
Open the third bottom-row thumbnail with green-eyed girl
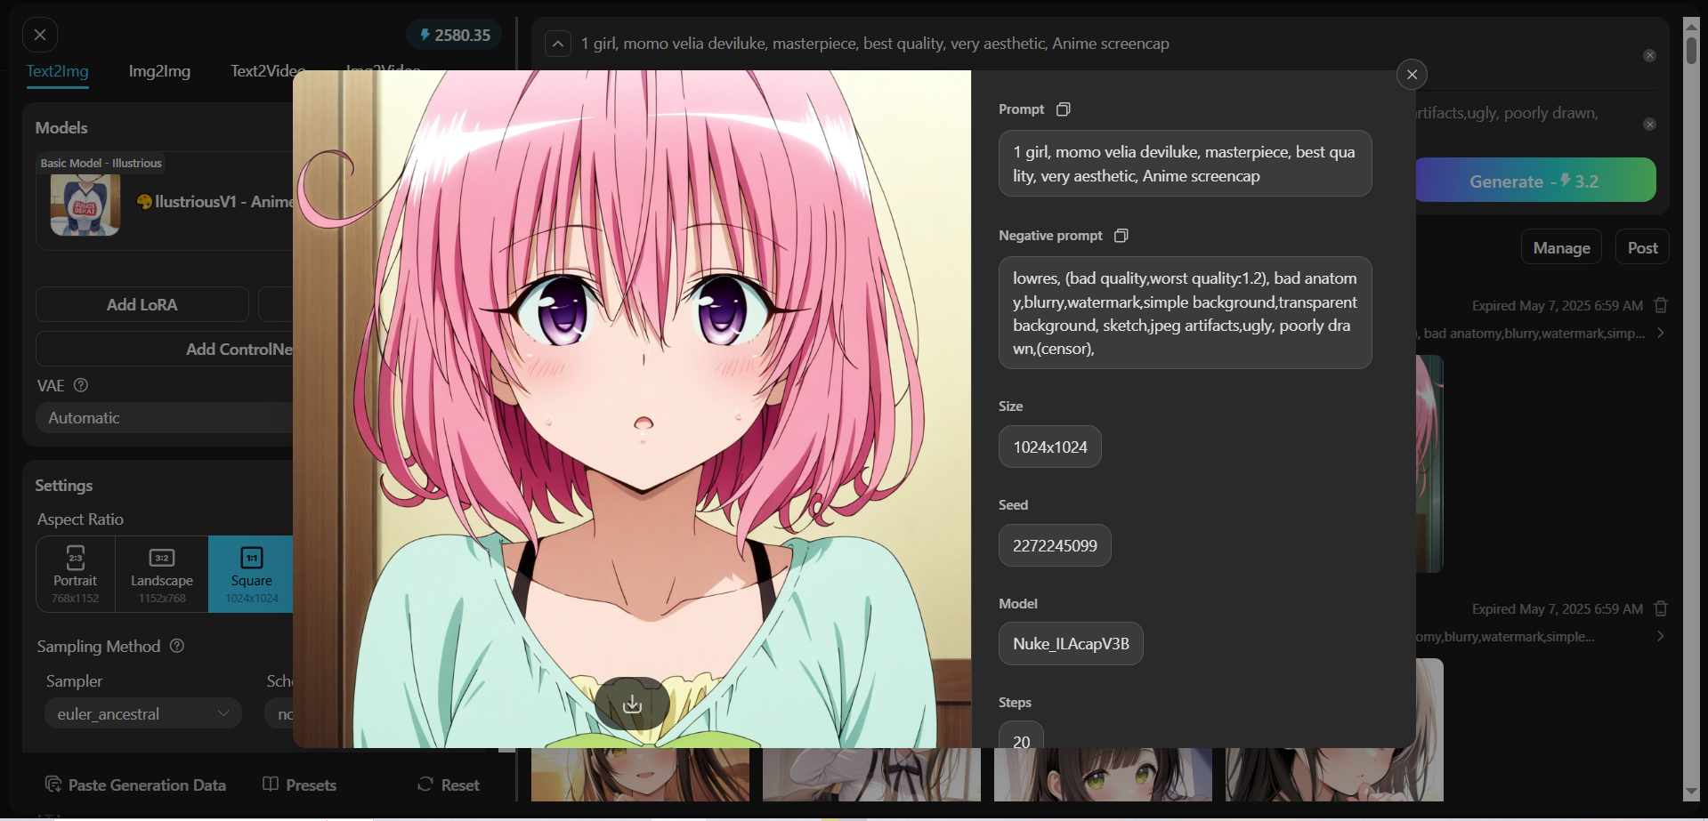[x=1103, y=775]
